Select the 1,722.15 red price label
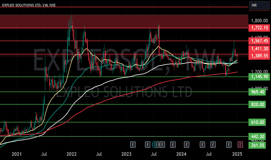This screenshot has height=160, width=271. tap(259, 28)
